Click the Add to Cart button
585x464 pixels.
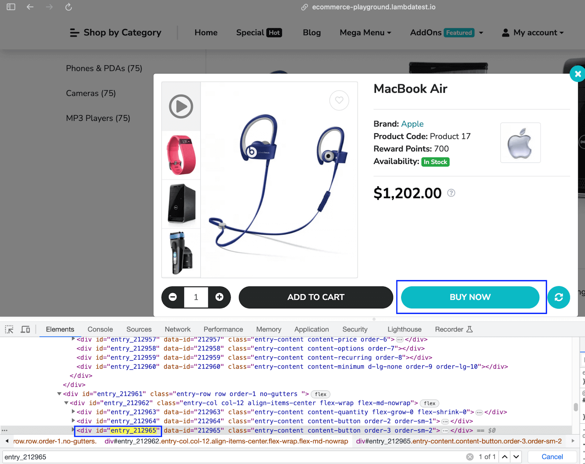[x=316, y=297]
